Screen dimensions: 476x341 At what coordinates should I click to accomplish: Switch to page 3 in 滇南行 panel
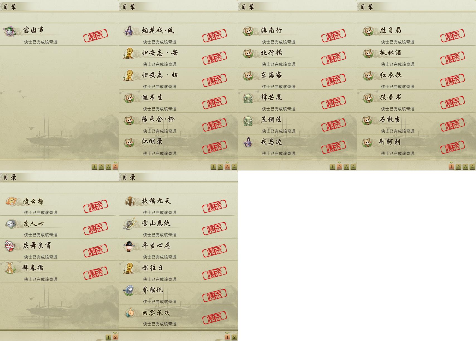[346, 167]
